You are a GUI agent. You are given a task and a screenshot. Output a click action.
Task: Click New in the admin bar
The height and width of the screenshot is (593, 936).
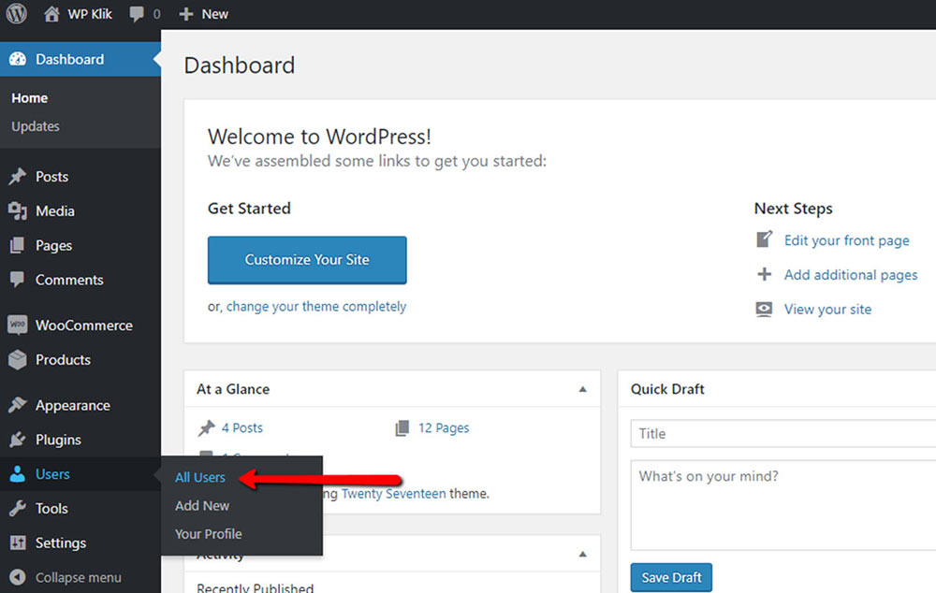215,14
